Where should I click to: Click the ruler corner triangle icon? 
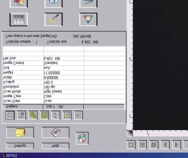coord(130,133)
